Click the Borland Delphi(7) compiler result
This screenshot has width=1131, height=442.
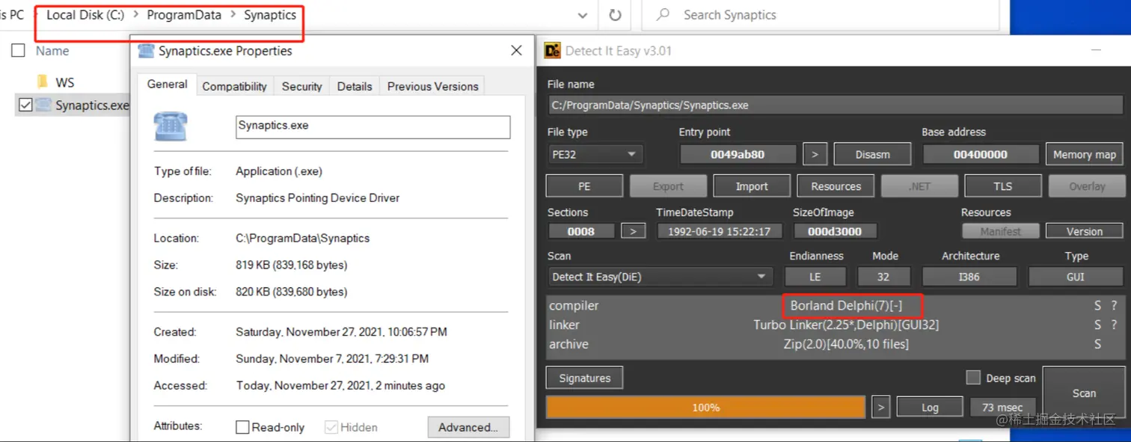pos(846,306)
